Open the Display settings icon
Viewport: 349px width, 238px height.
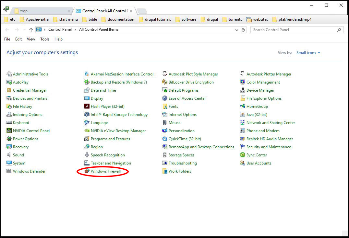click(87, 98)
